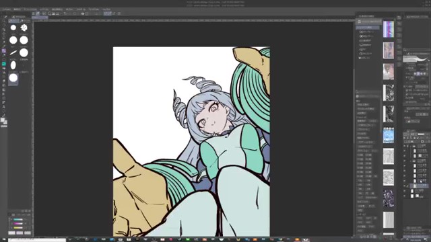Select the highlighted folder in the material tree
The image size is (431, 242).
[x=368, y=28]
